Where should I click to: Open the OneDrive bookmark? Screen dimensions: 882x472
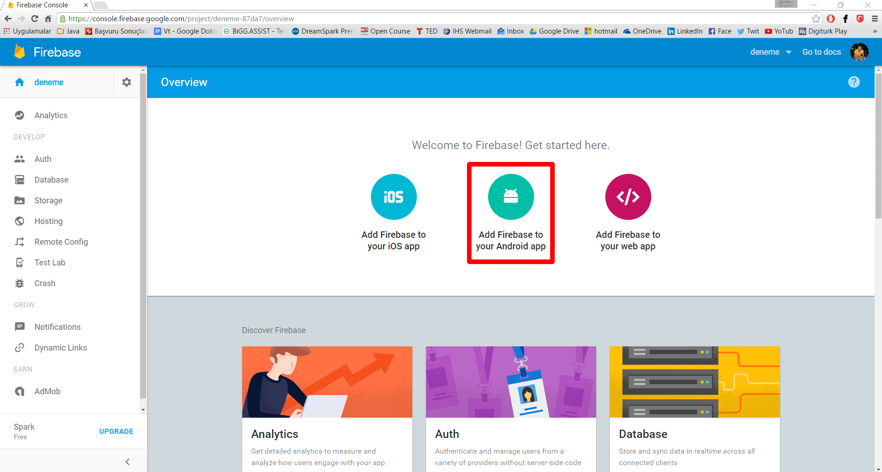point(642,31)
